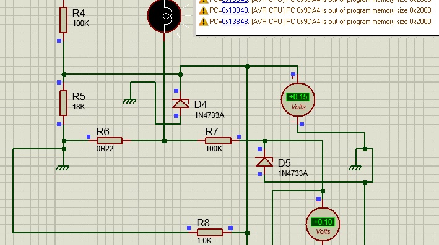Click the lamp component symbol
The height and width of the screenshot is (245, 439).
click(164, 15)
